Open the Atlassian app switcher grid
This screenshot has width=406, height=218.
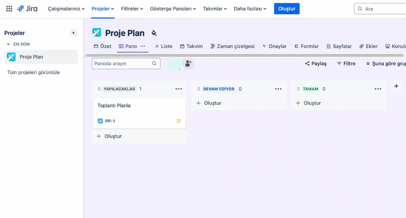pyautogui.click(x=8, y=8)
